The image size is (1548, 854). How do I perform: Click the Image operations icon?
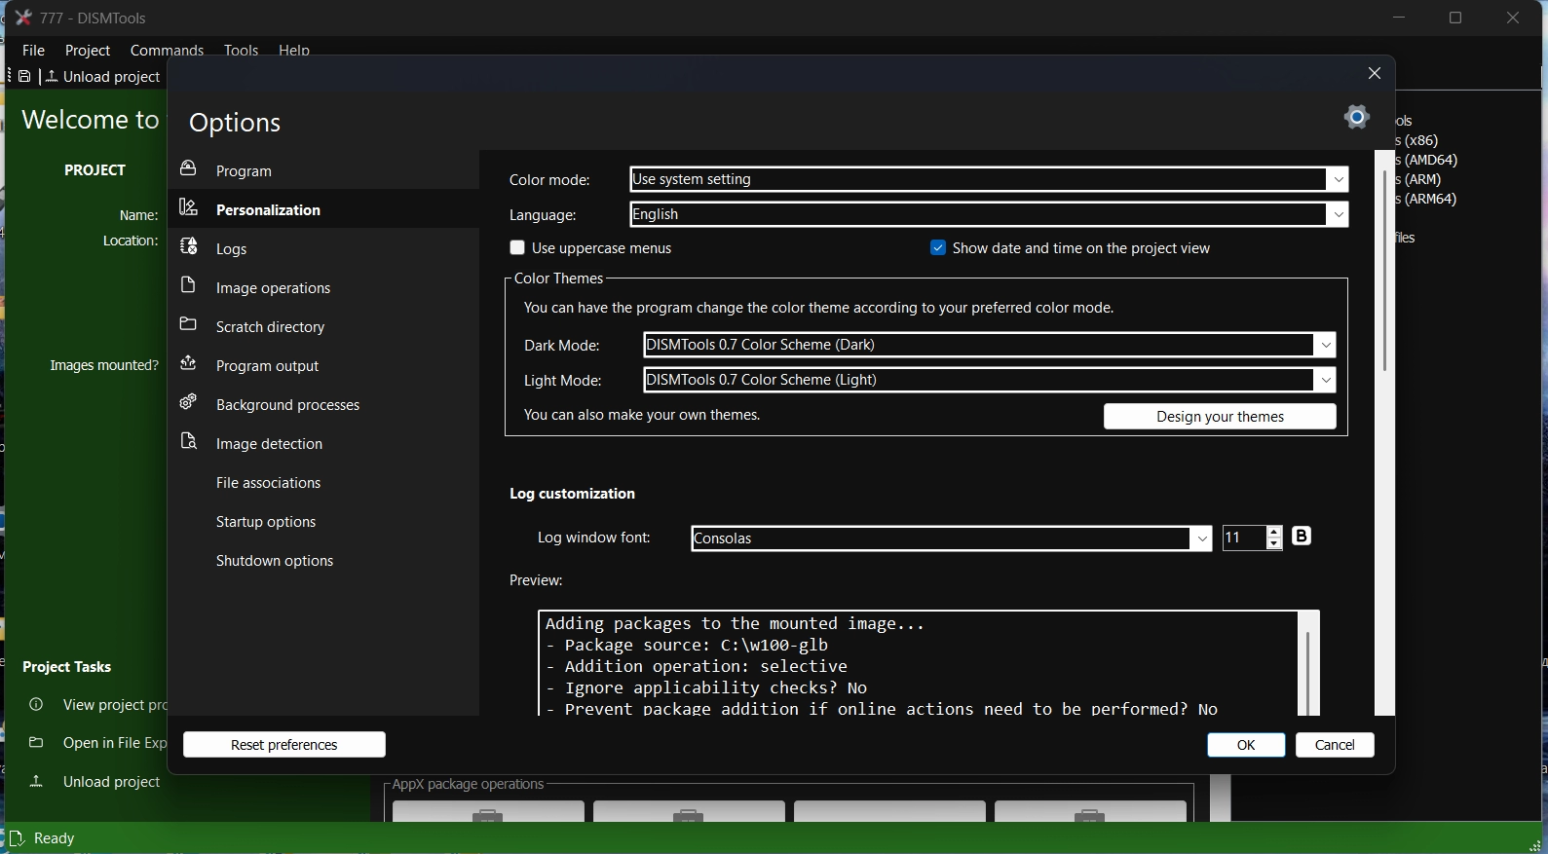[x=189, y=286]
